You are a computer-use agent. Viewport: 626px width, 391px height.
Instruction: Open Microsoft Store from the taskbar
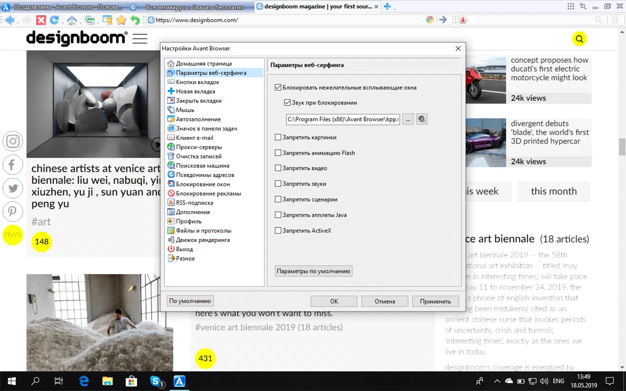132,381
